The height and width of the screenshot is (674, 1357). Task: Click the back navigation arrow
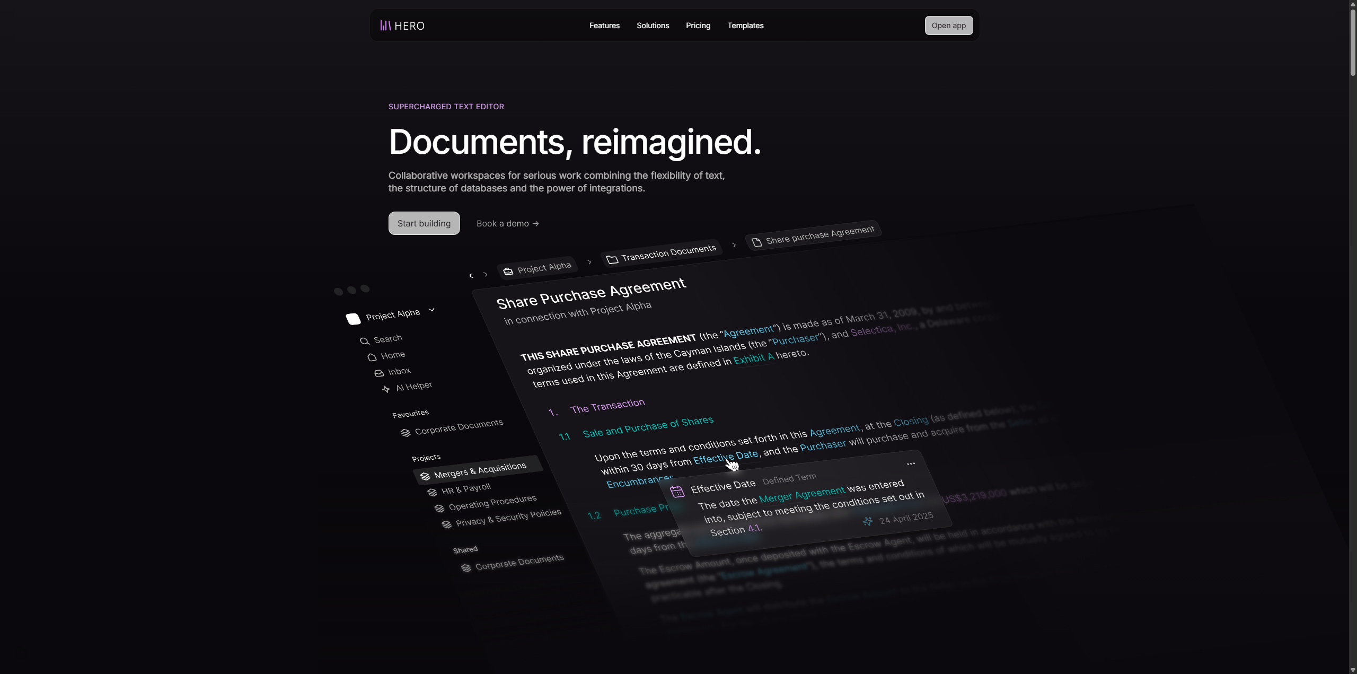coord(471,276)
